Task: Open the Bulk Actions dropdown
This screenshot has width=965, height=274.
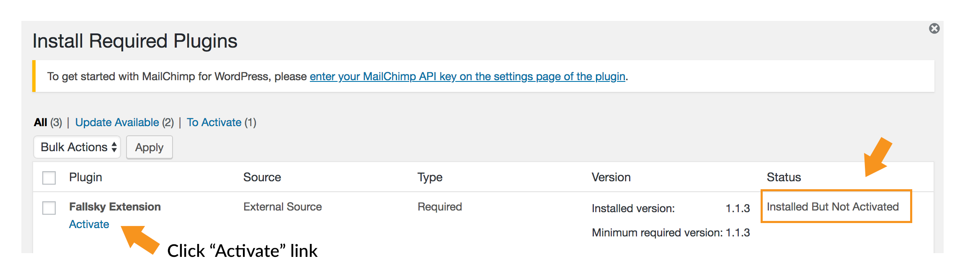Action: pyautogui.click(x=77, y=147)
